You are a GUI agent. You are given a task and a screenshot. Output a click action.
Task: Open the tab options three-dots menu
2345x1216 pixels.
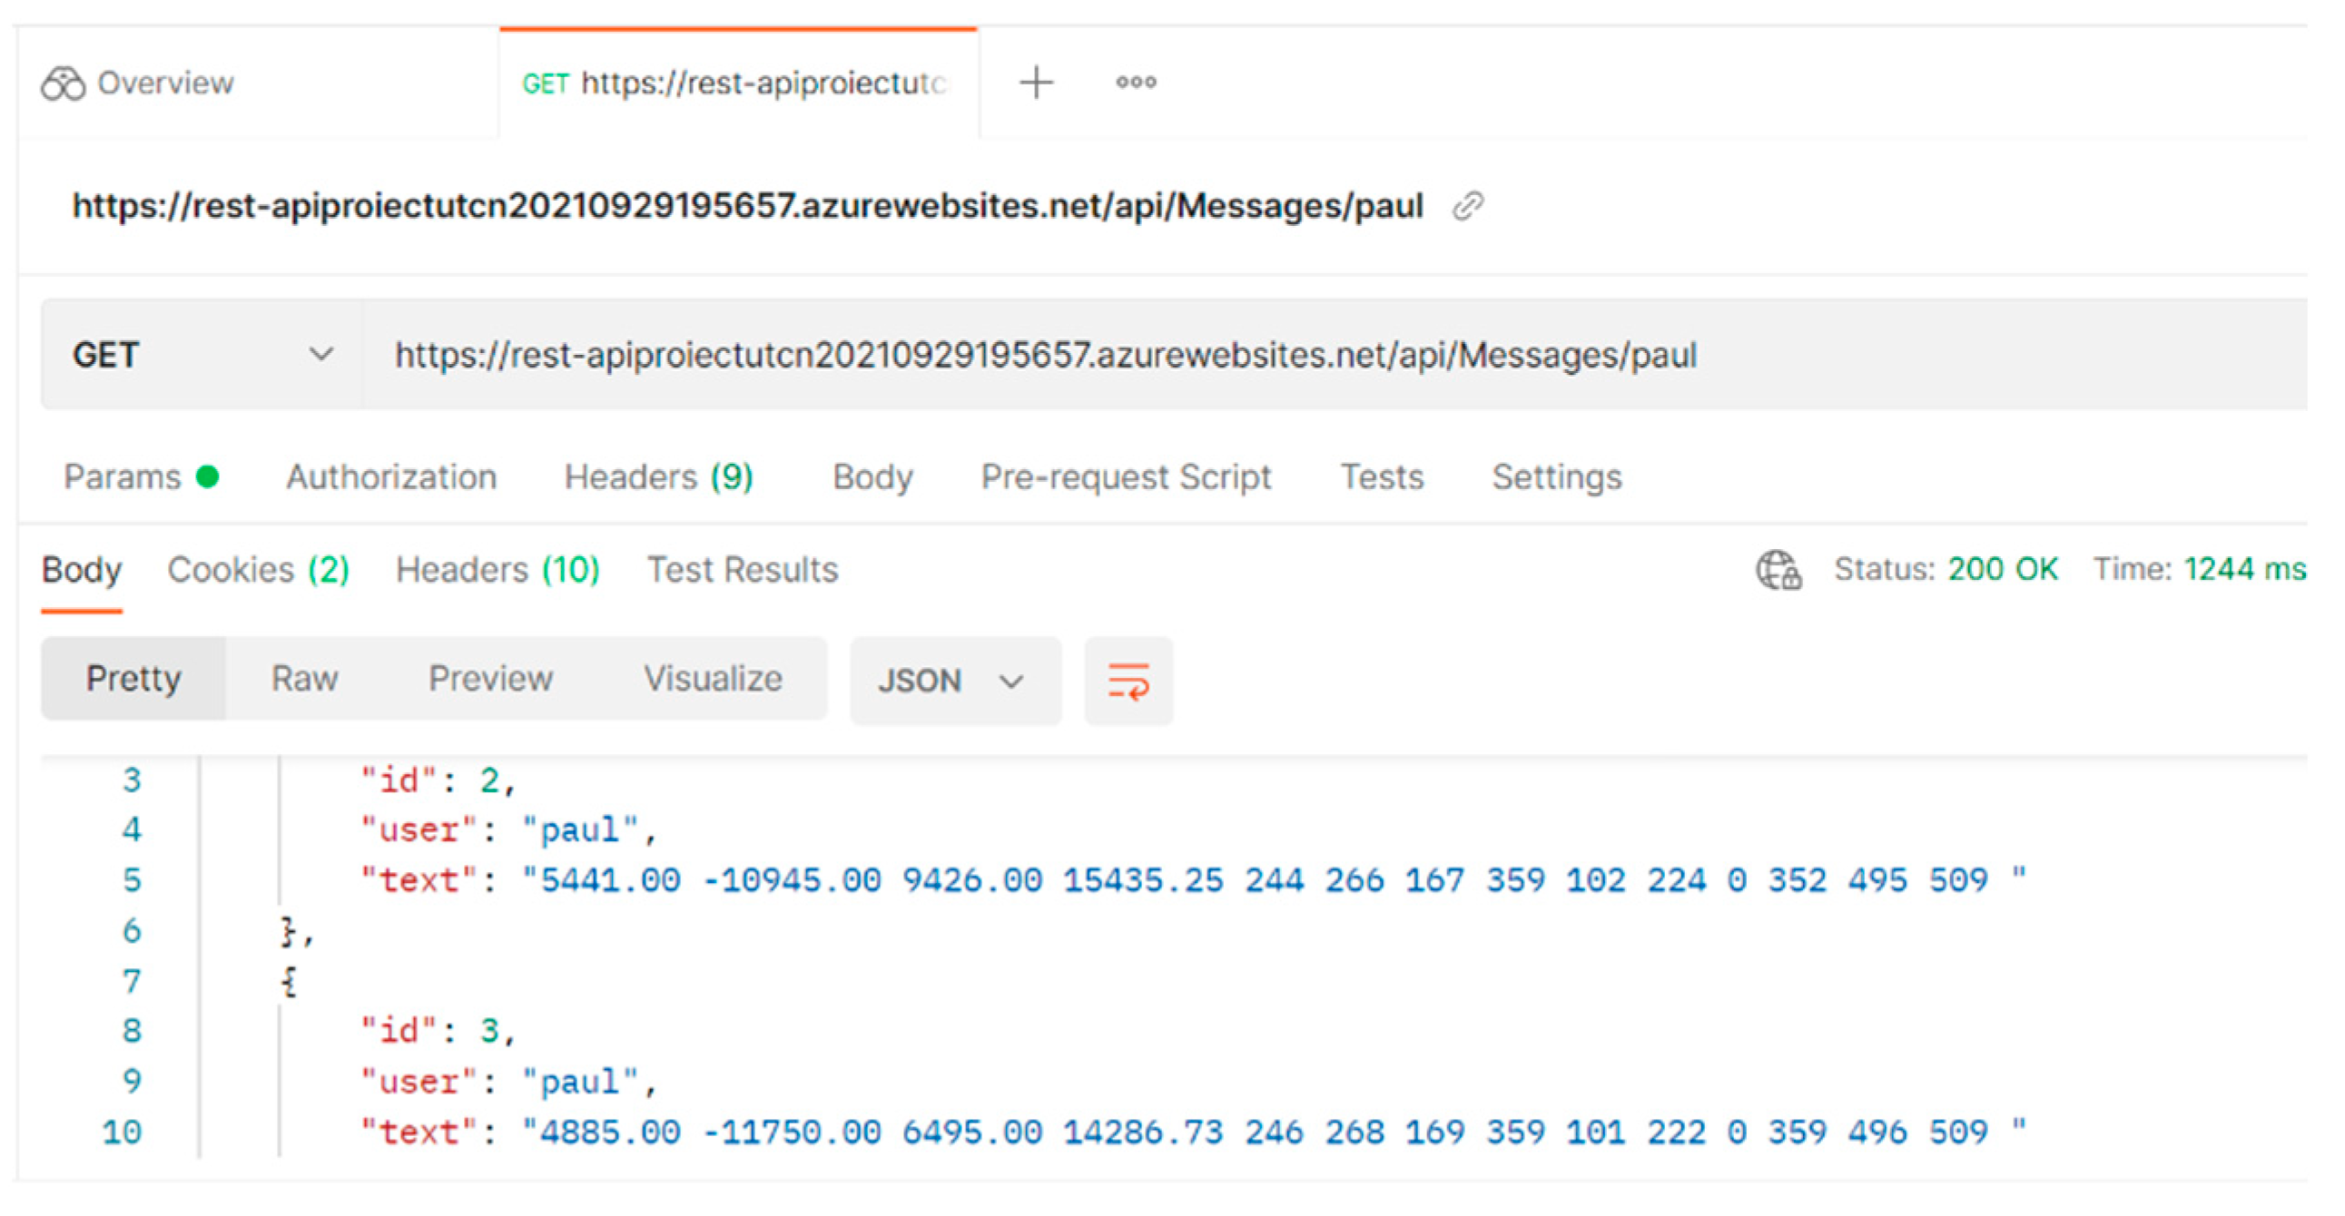coord(1135,83)
